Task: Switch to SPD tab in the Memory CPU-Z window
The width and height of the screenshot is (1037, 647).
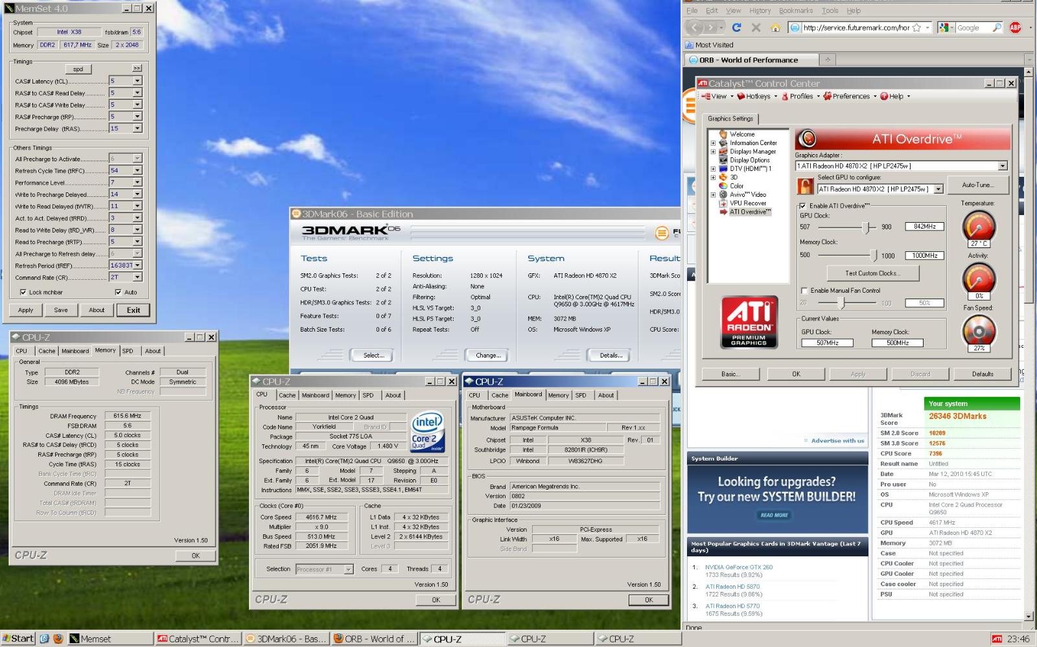Action: [x=128, y=351]
